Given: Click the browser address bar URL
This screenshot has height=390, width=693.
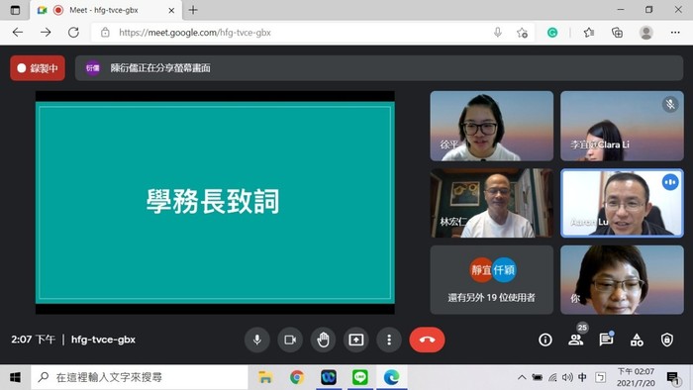Looking at the screenshot, I should pos(195,33).
